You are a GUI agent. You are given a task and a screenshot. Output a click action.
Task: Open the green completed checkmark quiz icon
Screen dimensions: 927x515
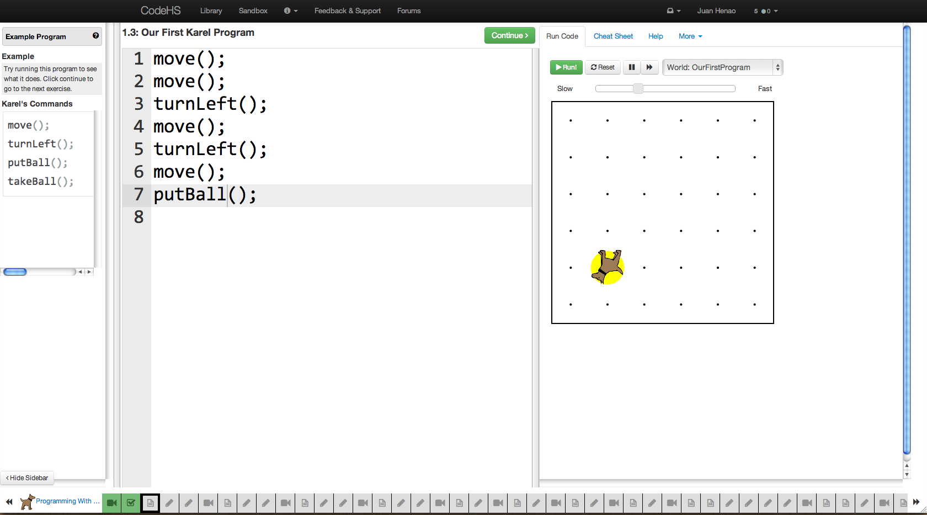131,503
